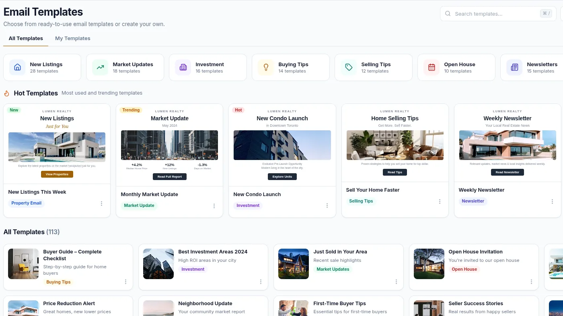The height and width of the screenshot is (316, 563).
Task: Open the Market Updates category with 18 templates
Action: point(125,67)
